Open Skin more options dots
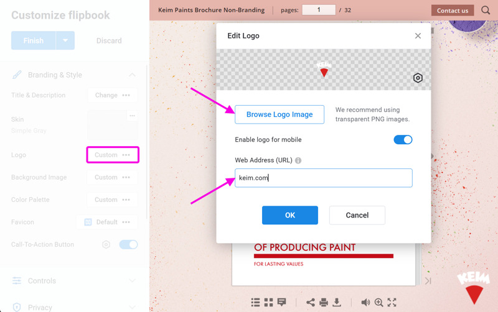Viewport: 498px width, 312px height. [132, 116]
